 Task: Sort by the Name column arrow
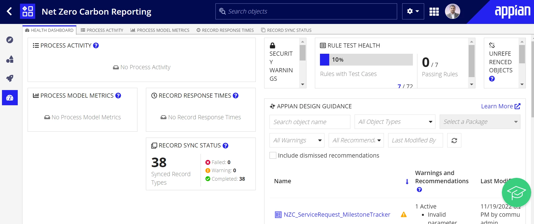[x=407, y=182]
